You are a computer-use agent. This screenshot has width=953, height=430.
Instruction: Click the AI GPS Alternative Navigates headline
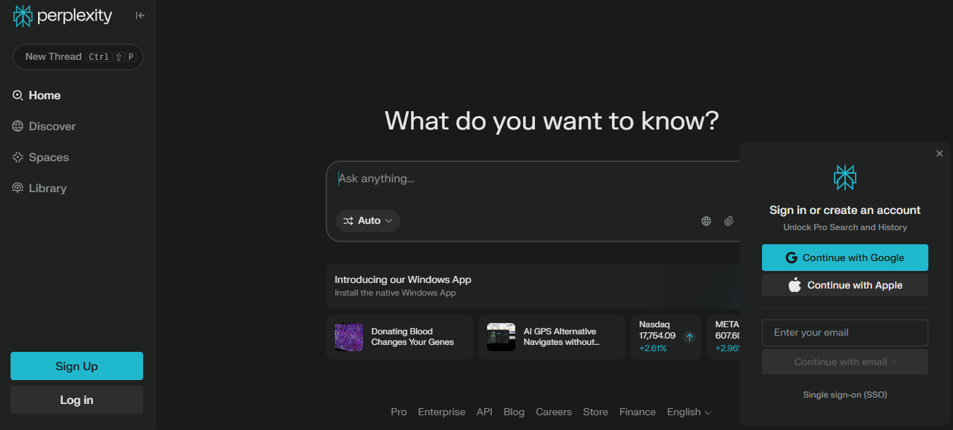(561, 337)
